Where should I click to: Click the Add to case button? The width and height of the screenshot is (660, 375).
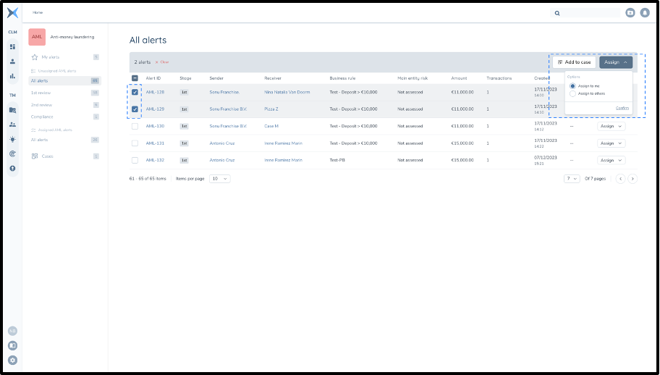click(x=575, y=62)
